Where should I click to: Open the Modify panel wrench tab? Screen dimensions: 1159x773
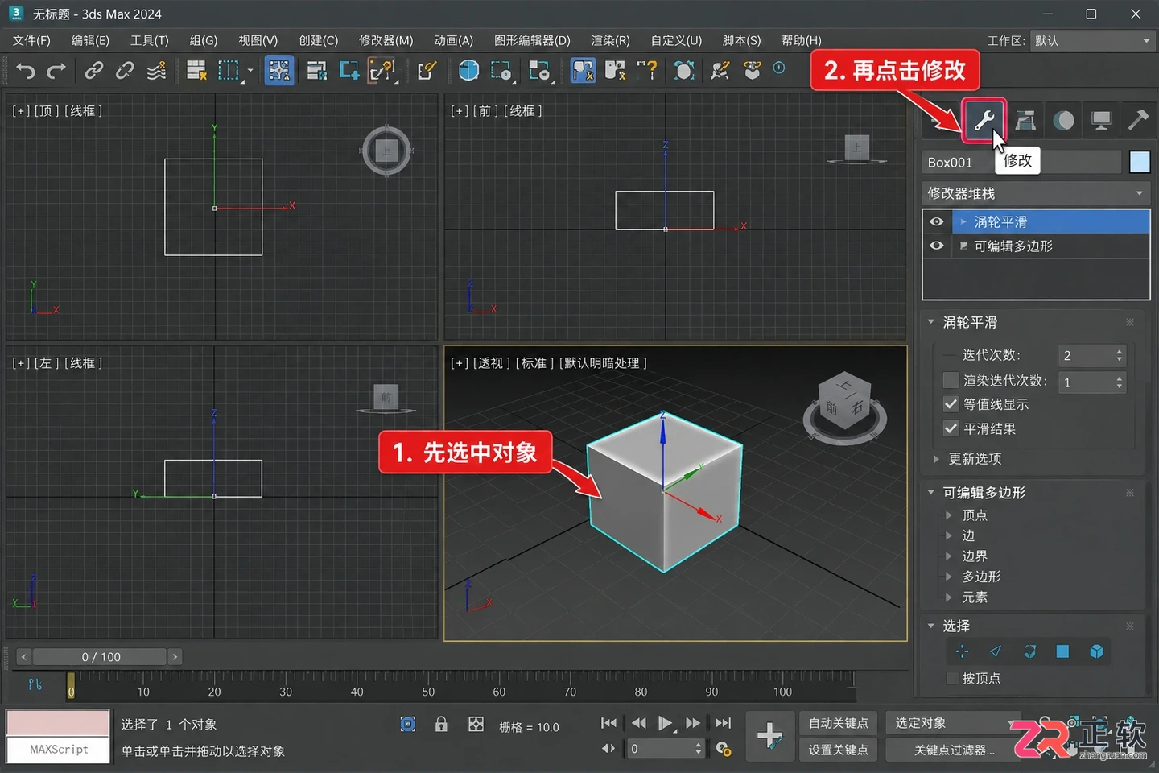pyautogui.click(x=984, y=121)
